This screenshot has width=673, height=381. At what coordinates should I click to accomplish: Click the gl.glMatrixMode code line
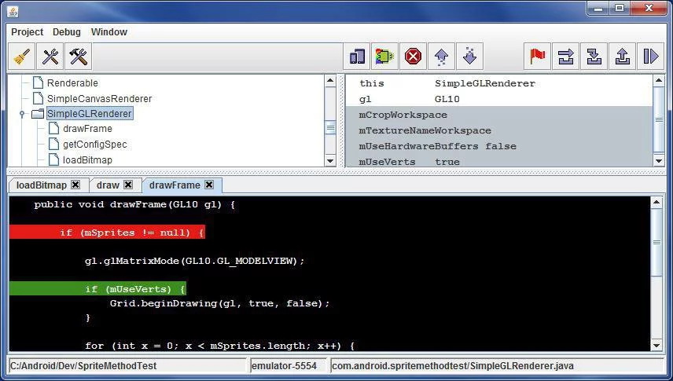pyautogui.click(x=194, y=261)
